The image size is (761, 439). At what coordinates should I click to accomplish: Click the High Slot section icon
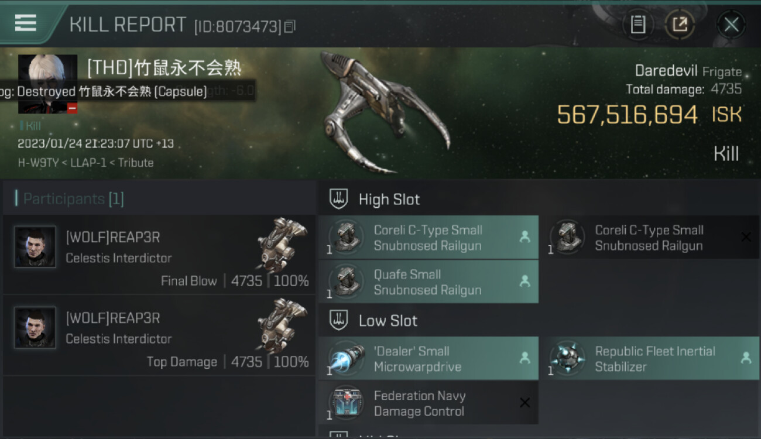pos(338,199)
